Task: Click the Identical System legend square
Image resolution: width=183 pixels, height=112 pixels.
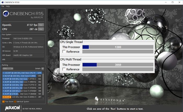Action: [15, 102]
